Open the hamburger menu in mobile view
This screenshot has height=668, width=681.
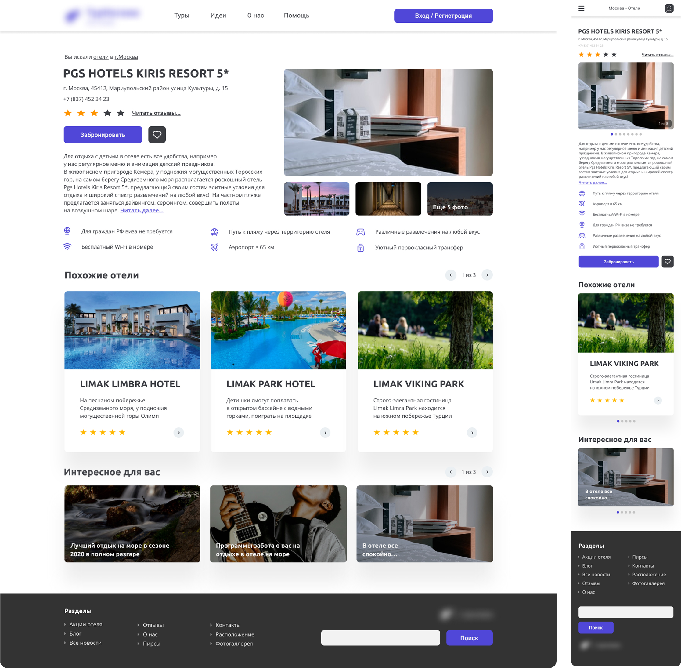[582, 9]
